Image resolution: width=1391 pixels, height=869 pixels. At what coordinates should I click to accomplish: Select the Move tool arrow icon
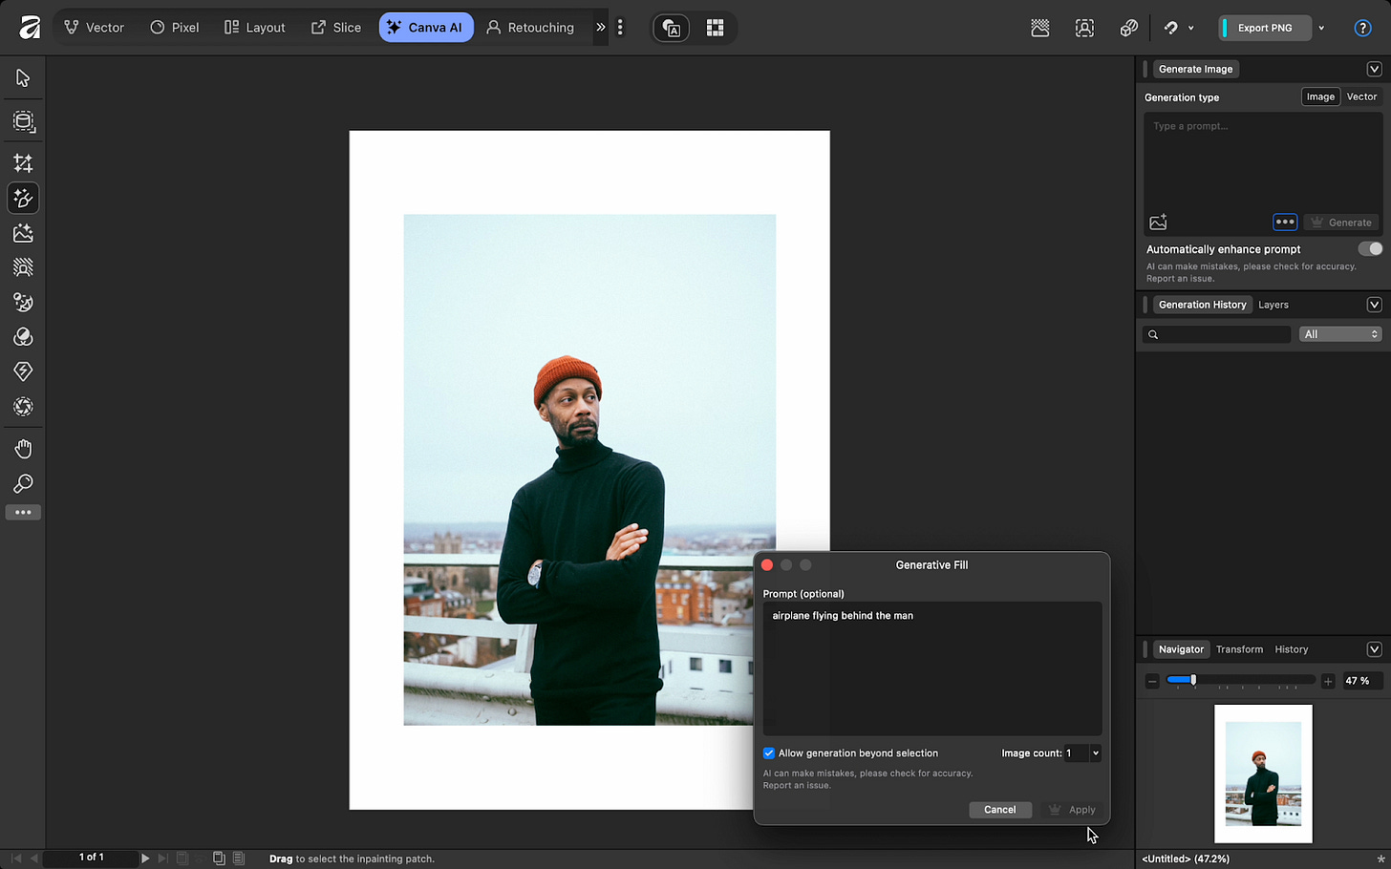pyautogui.click(x=23, y=78)
